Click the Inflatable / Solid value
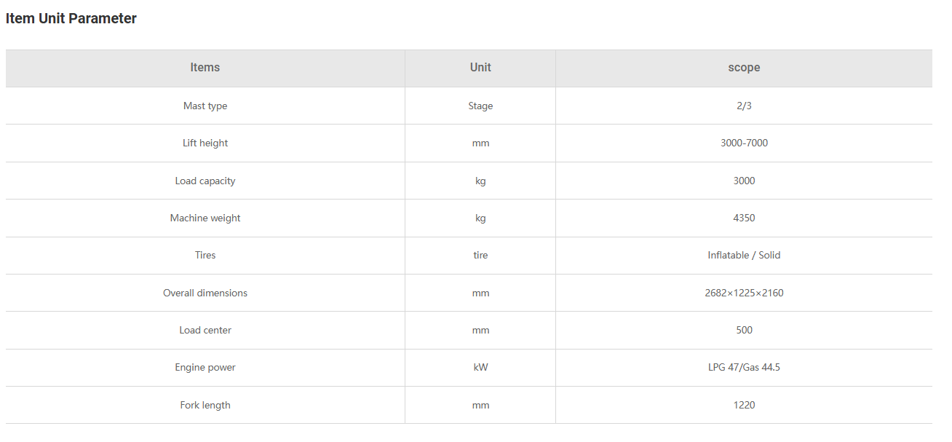The image size is (952, 442). pyautogui.click(x=744, y=256)
